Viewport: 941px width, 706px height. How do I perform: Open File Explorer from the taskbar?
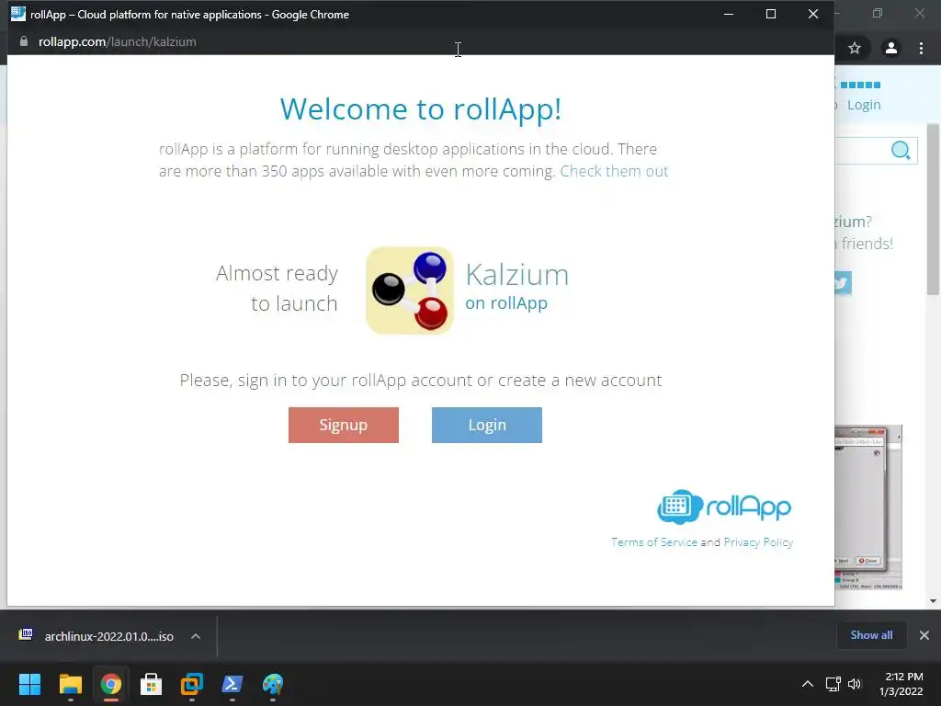pos(70,684)
